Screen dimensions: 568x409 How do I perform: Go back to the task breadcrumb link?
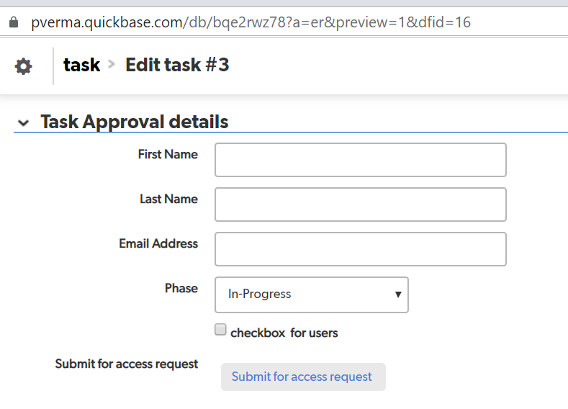81,65
